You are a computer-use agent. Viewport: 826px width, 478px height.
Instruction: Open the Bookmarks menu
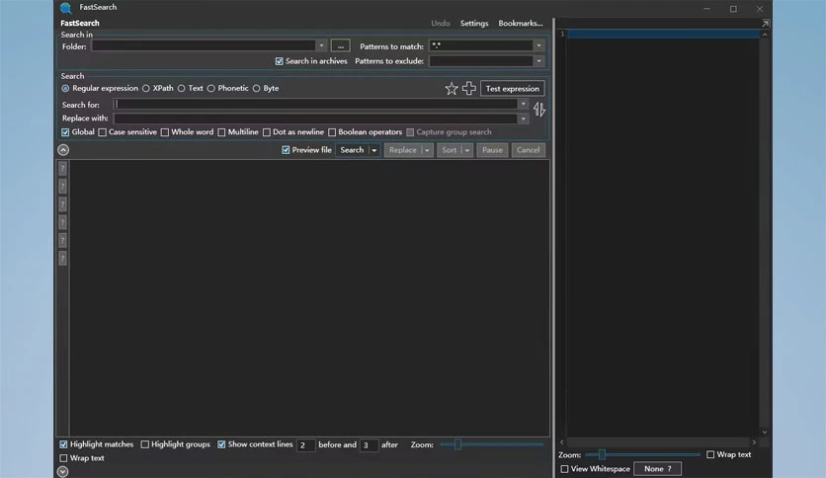(521, 23)
